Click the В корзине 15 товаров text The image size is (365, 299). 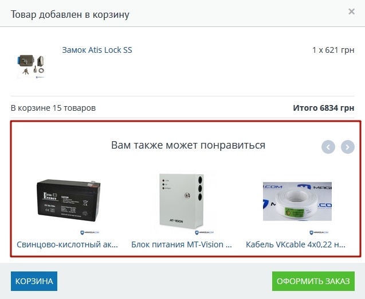click(x=53, y=108)
